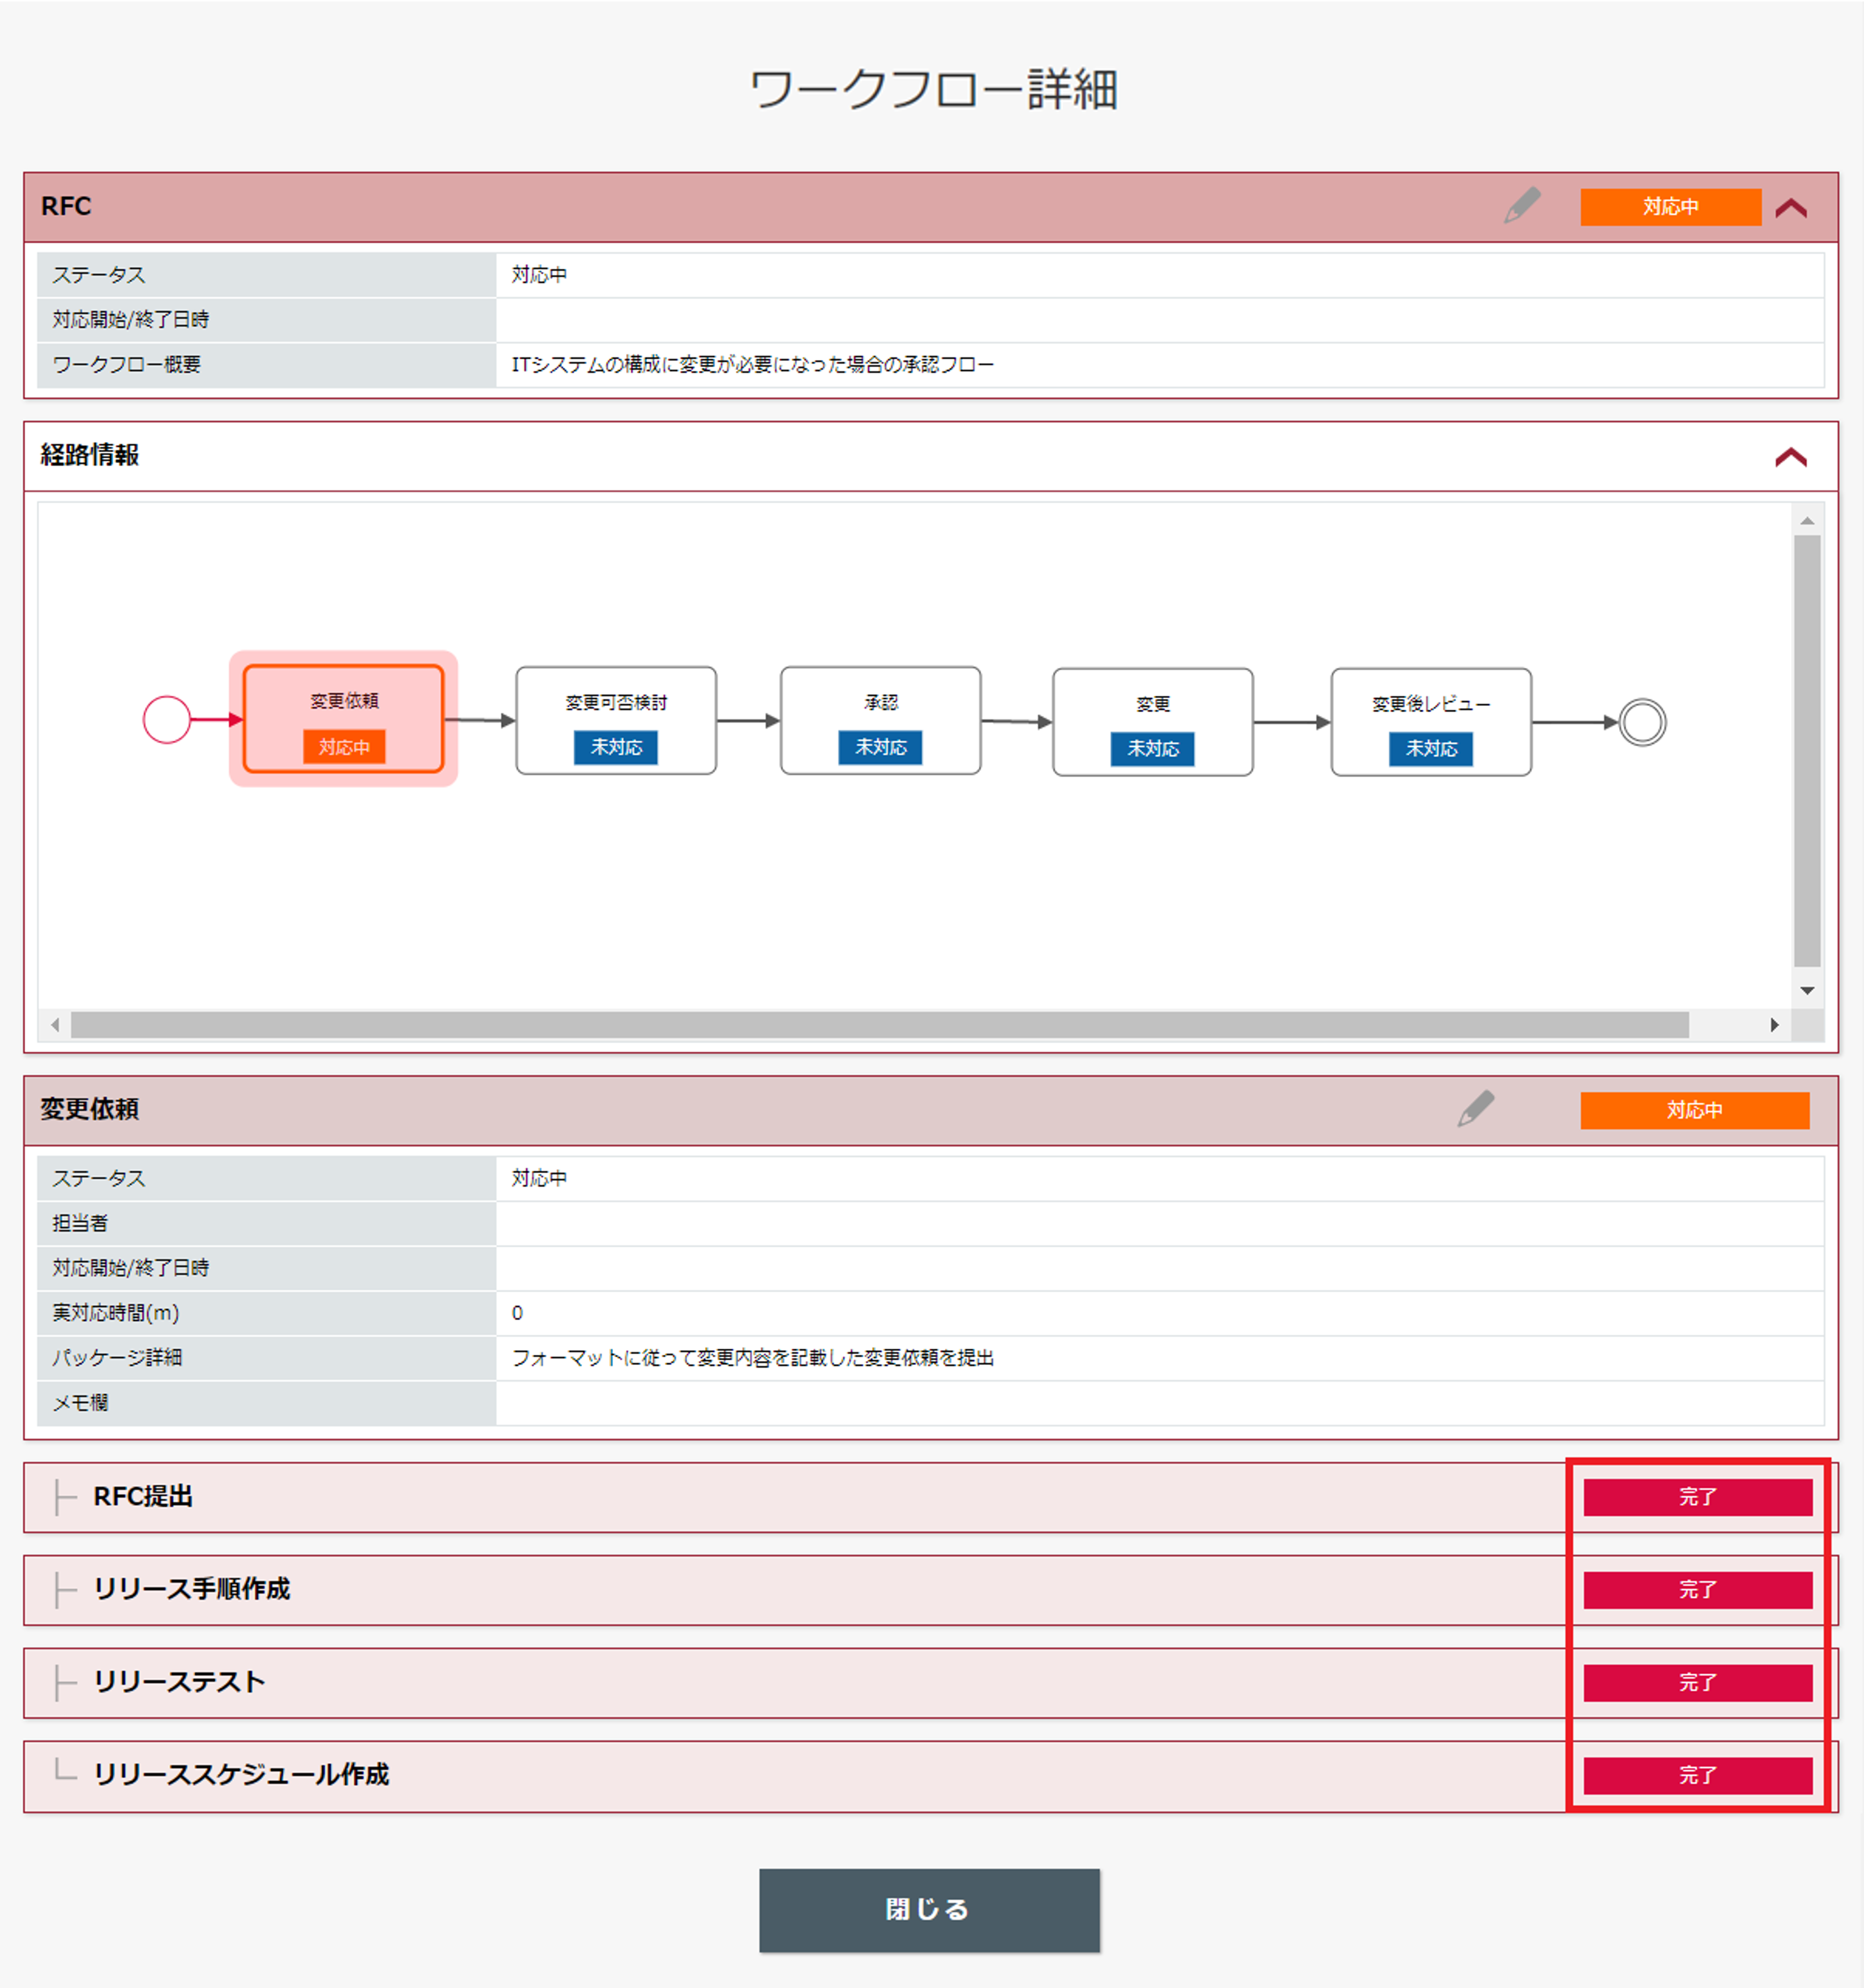
Task: Select the 変更可否検討 workflow node
Action: 616,721
